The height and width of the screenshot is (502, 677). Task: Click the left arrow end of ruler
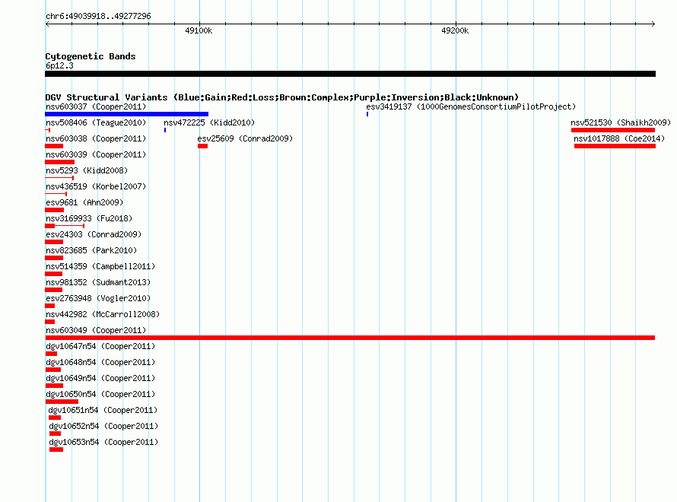click(x=47, y=24)
